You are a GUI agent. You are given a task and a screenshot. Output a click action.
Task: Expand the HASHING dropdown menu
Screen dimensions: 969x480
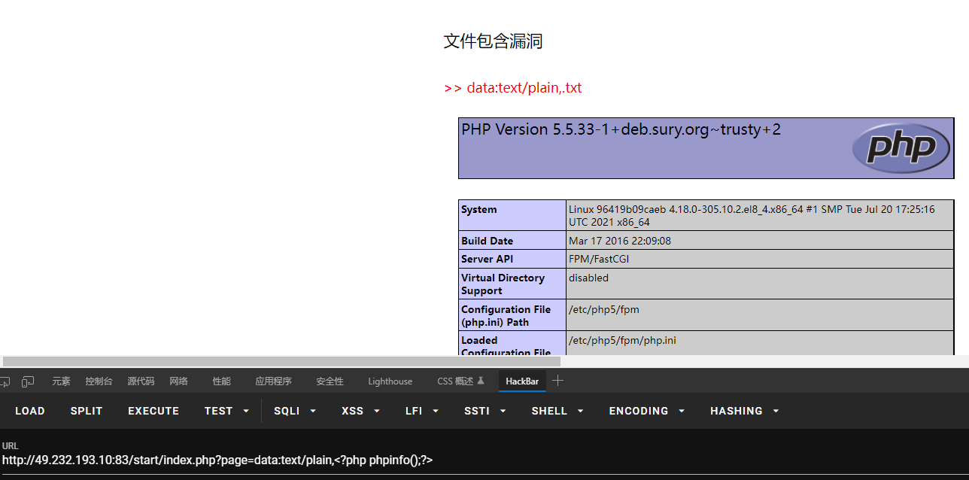pos(744,411)
